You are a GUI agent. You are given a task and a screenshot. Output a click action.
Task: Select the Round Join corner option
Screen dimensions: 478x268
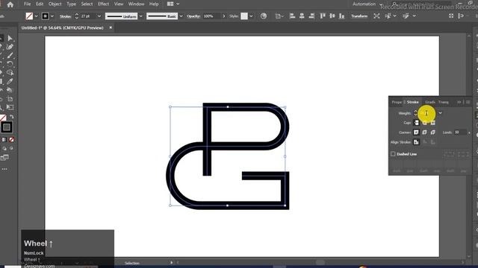425,133
